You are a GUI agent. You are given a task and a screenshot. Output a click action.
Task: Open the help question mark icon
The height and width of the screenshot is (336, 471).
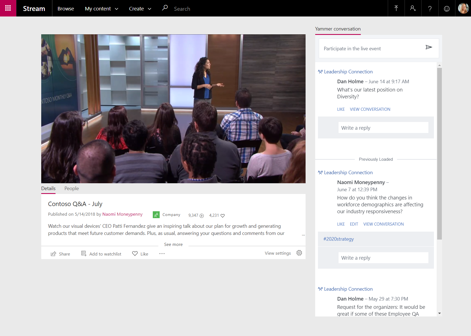(x=430, y=8)
